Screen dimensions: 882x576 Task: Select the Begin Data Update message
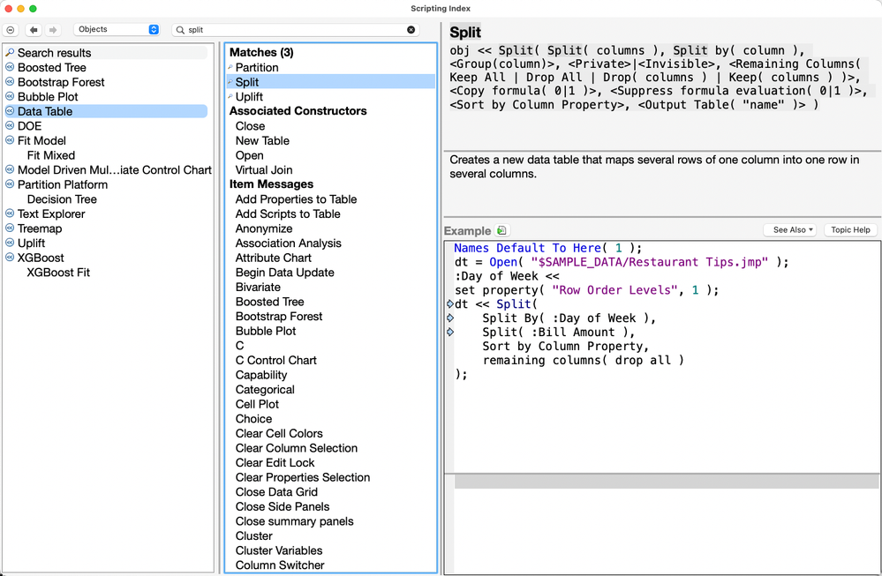click(284, 272)
